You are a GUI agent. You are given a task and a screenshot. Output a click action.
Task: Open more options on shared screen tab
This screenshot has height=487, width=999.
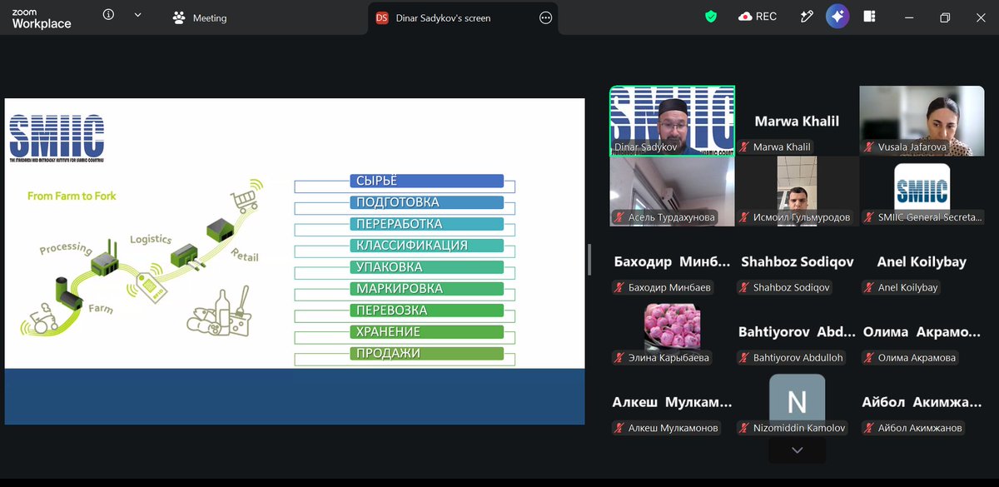point(546,17)
